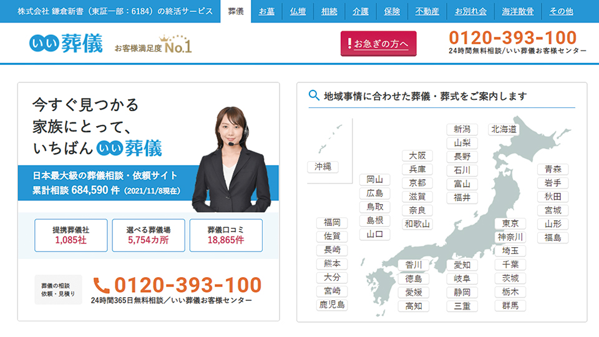Screen dimensions: 599x337
Task: Click the red お急ぎの方へ button
Action: pyautogui.click(x=378, y=44)
